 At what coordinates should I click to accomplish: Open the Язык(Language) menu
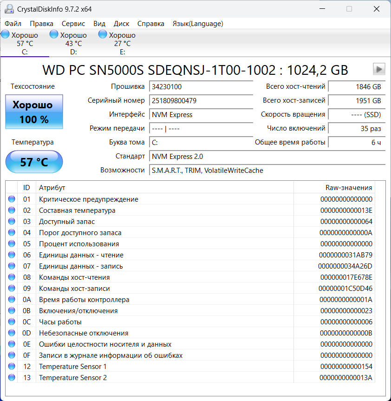pos(198,24)
